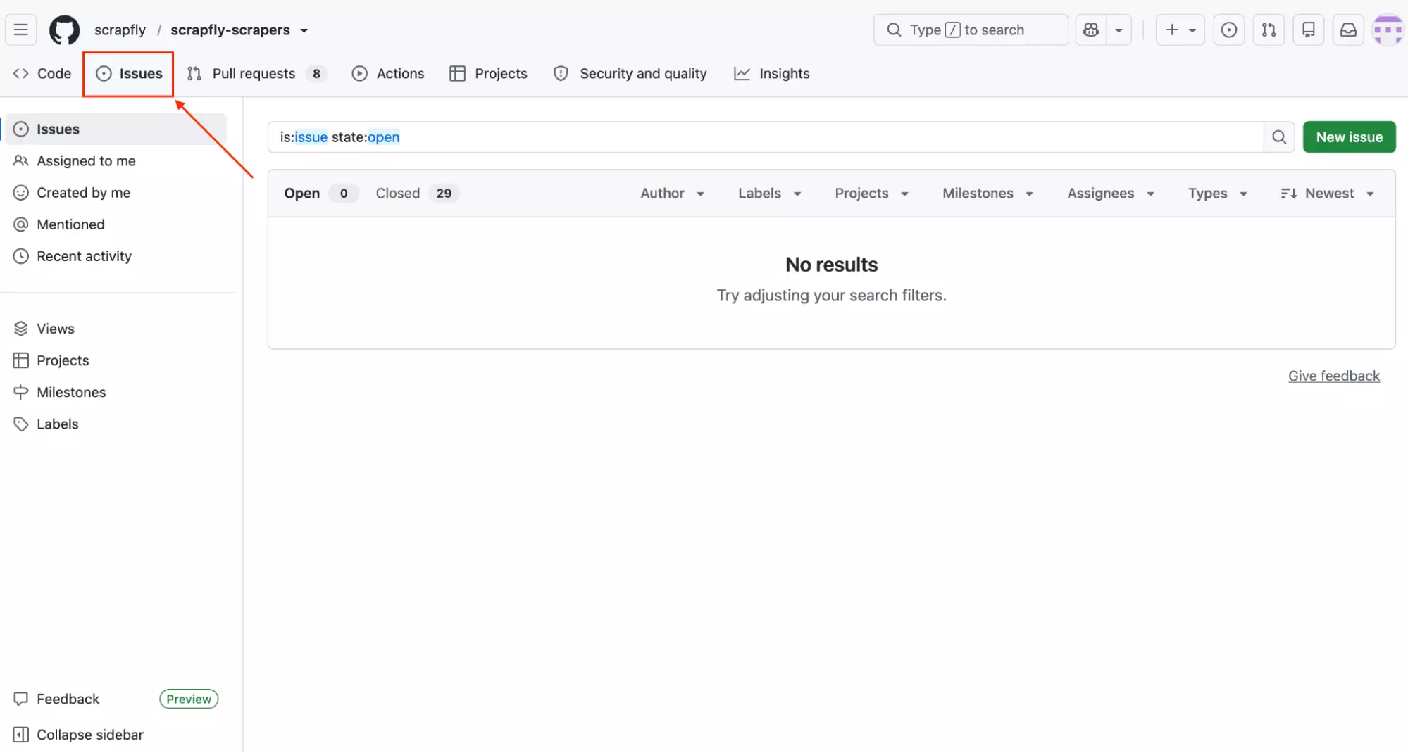Image resolution: width=1408 pixels, height=753 pixels.
Task: Switch to the Code tab
Action: [x=42, y=73]
